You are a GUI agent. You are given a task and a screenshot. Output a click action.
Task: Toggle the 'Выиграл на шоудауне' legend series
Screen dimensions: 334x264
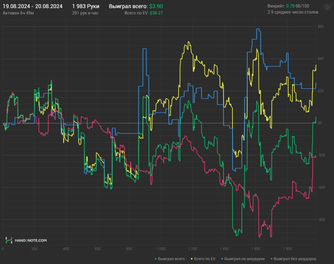point(243,259)
